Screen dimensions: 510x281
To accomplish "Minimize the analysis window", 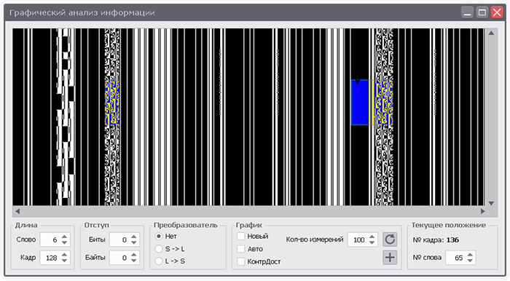I will (468, 12).
